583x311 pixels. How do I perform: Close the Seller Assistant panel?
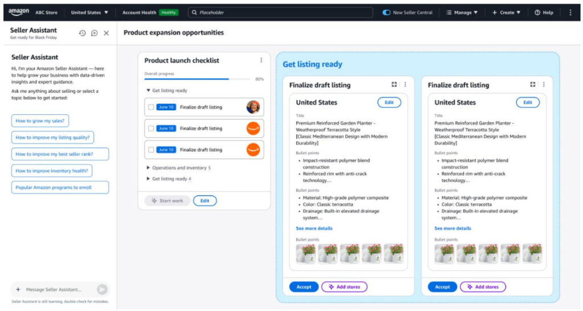pyautogui.click(x=106, y=33)
